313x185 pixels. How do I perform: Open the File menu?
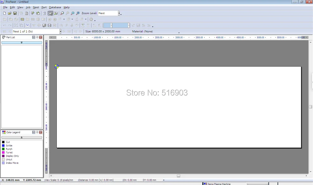click(5, 7)
